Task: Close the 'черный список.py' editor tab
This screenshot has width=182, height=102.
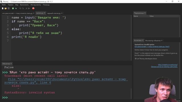Action: point(62,13)
